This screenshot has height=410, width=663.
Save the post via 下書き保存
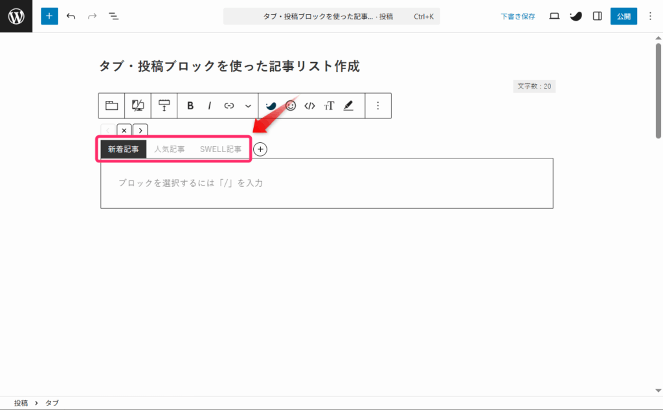pyautogui.click(x=517, y=16)
